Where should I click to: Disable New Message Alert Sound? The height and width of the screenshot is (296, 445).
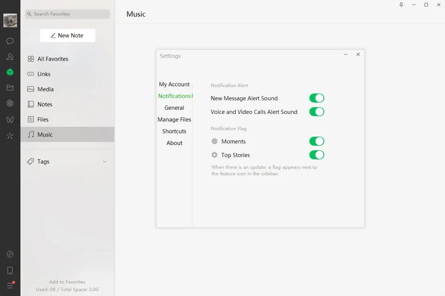click(x=317, y=98)
